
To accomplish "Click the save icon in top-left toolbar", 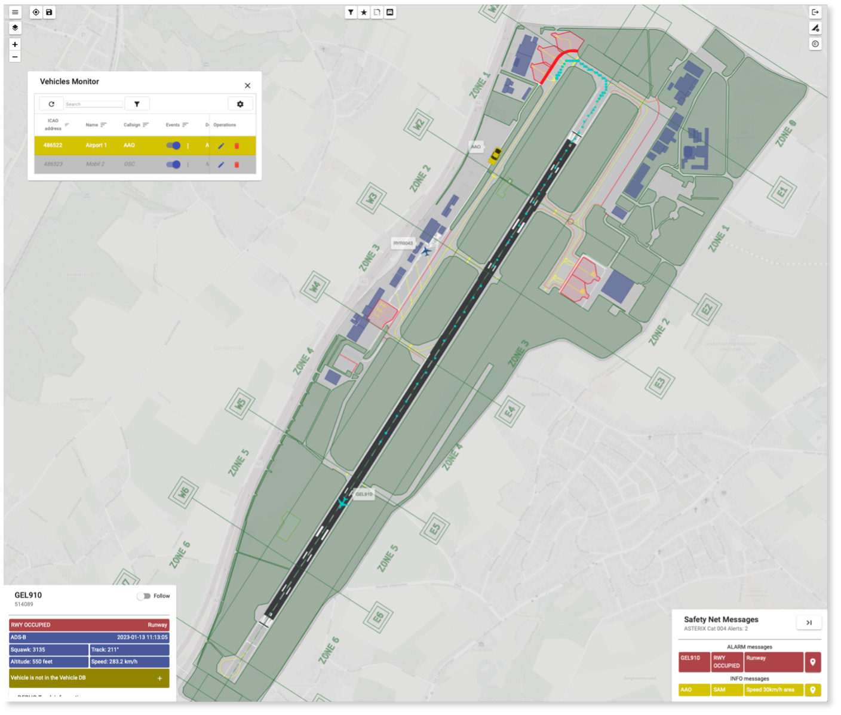I will coord(49,13).
